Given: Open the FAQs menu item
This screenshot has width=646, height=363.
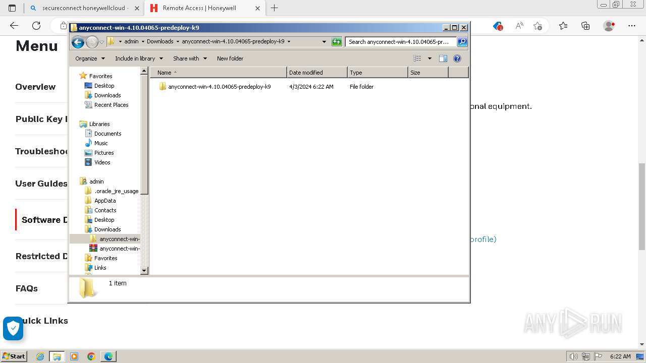Looking at the screenshot, I should 27,288.
